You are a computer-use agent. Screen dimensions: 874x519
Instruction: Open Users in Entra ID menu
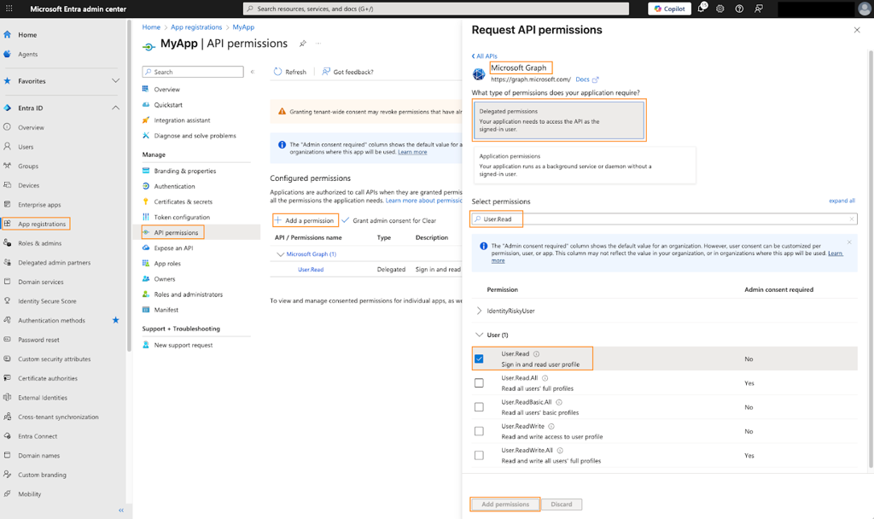26,147
